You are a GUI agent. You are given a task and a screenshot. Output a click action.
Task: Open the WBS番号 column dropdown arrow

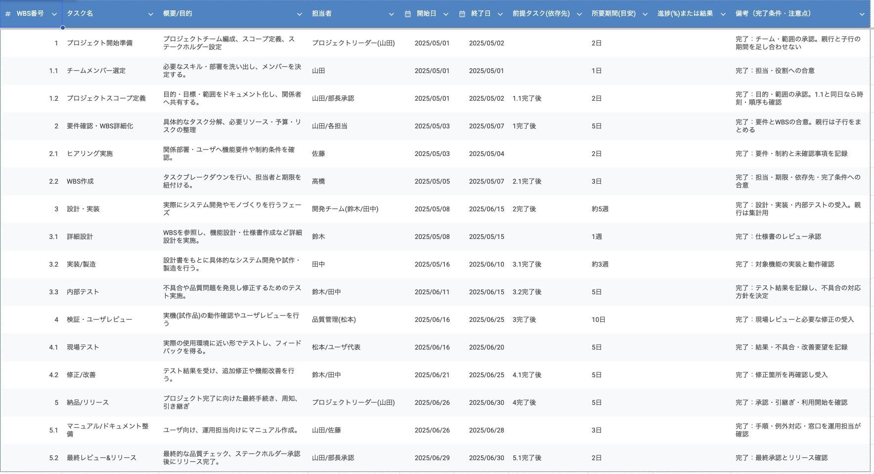(x=54, y=14)
